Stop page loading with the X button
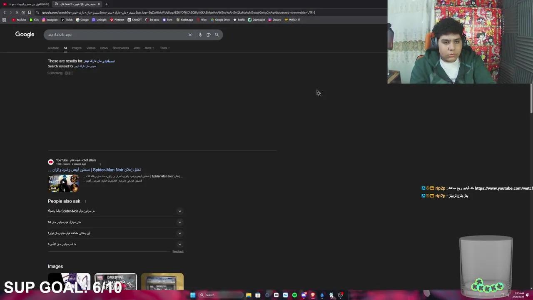The height and width of the screenshot is (300, 533). (x=17, y=12)
